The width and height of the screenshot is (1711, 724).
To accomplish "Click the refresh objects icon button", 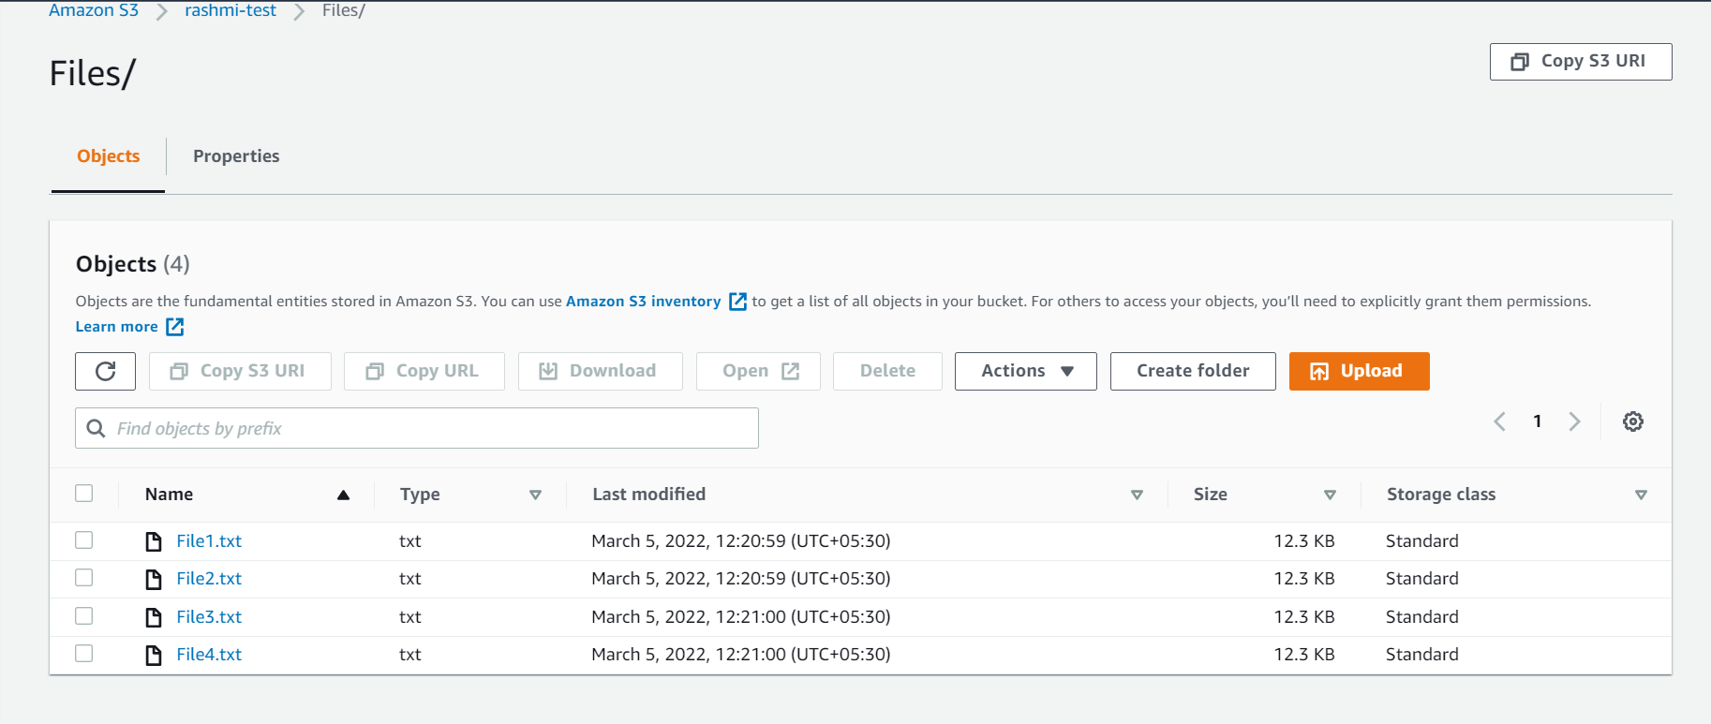I will (x=105, y=371).
